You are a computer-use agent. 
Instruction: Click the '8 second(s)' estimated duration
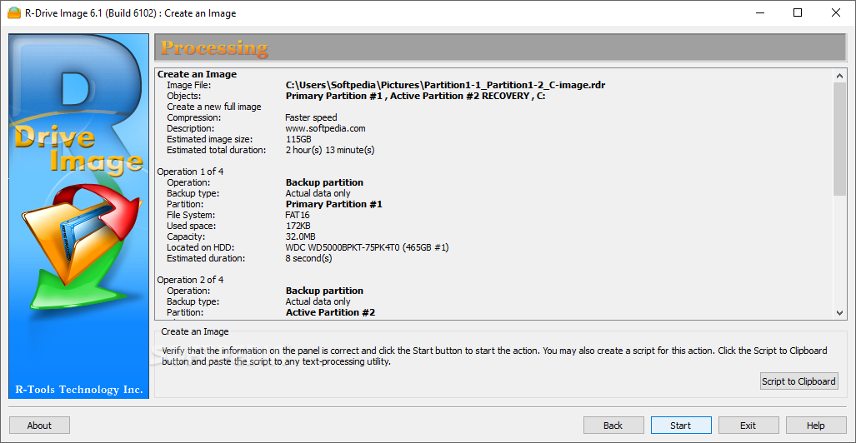click(x=308, y=258)
